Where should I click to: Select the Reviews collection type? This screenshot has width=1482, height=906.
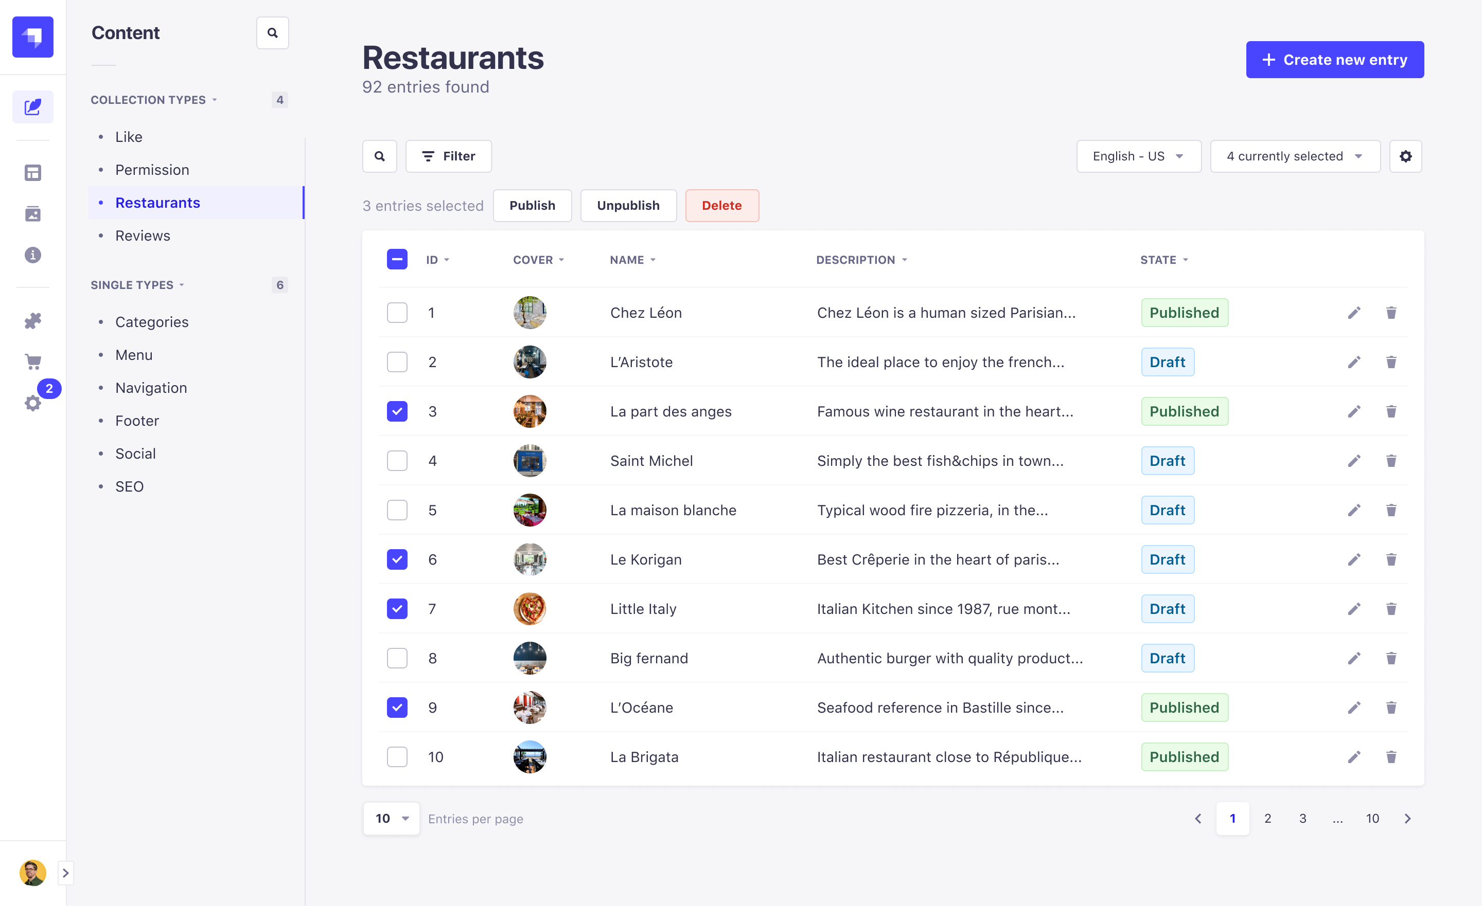click(x=142, y=234)
